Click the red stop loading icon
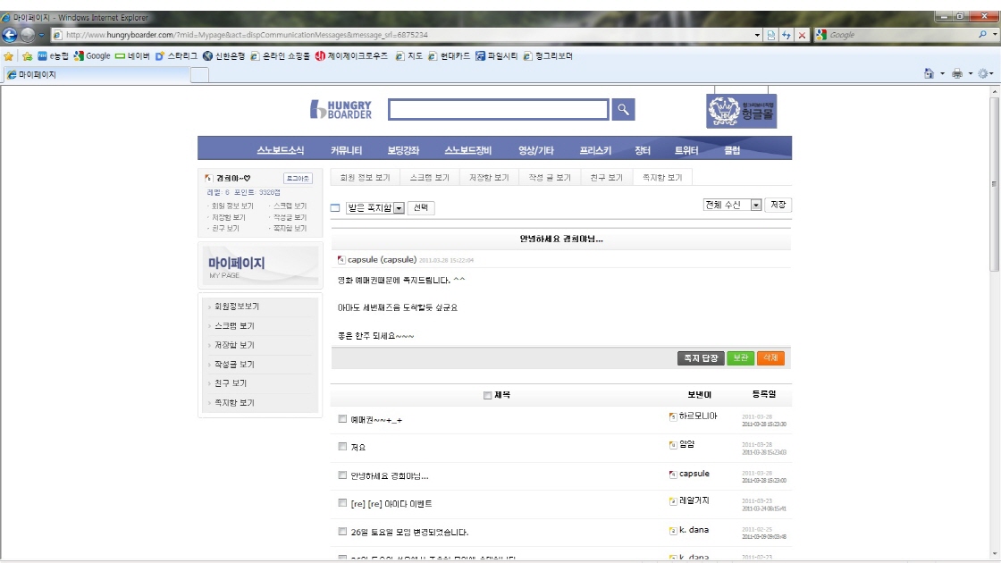1001x563 pixels. point(802,35)
